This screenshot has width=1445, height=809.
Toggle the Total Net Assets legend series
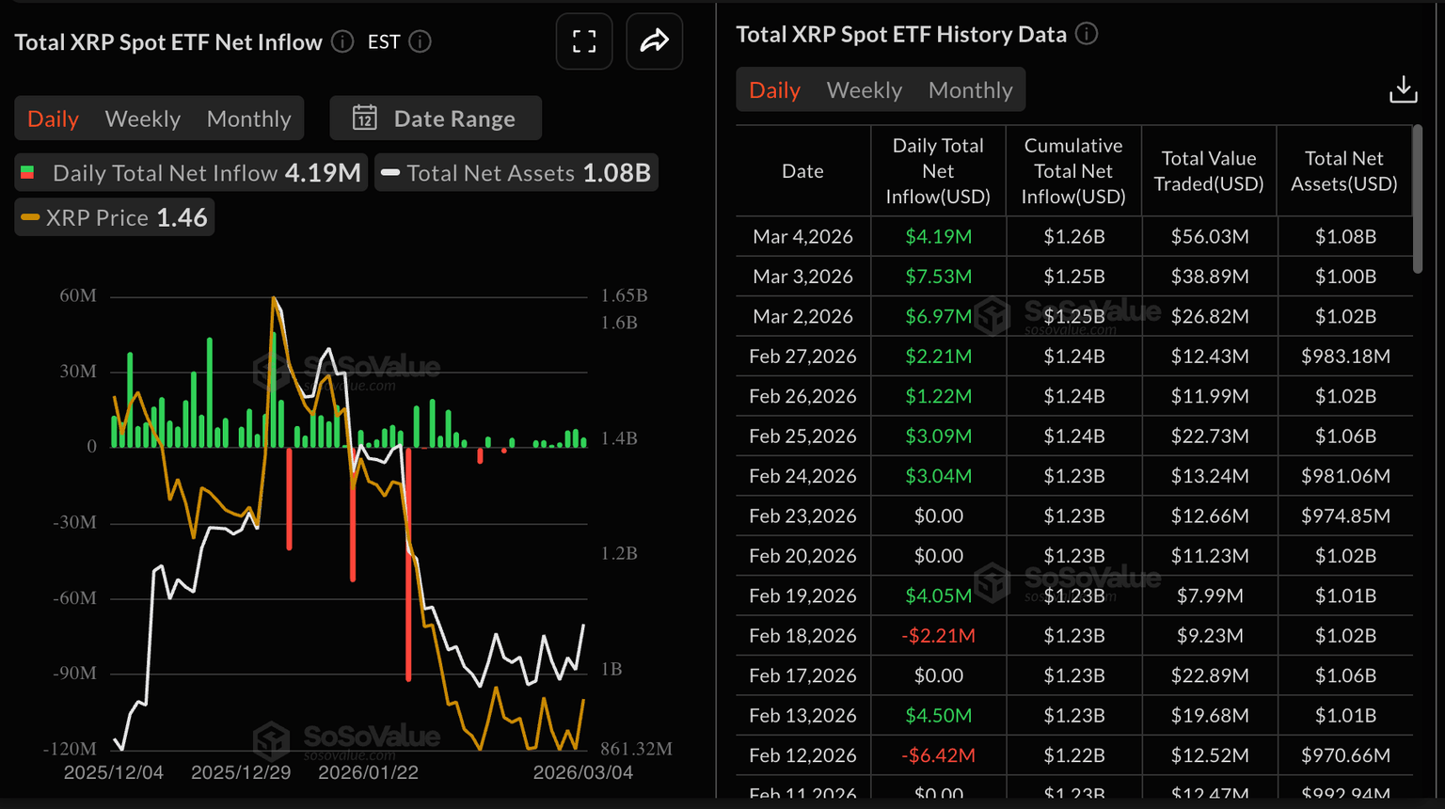point(516,173)
